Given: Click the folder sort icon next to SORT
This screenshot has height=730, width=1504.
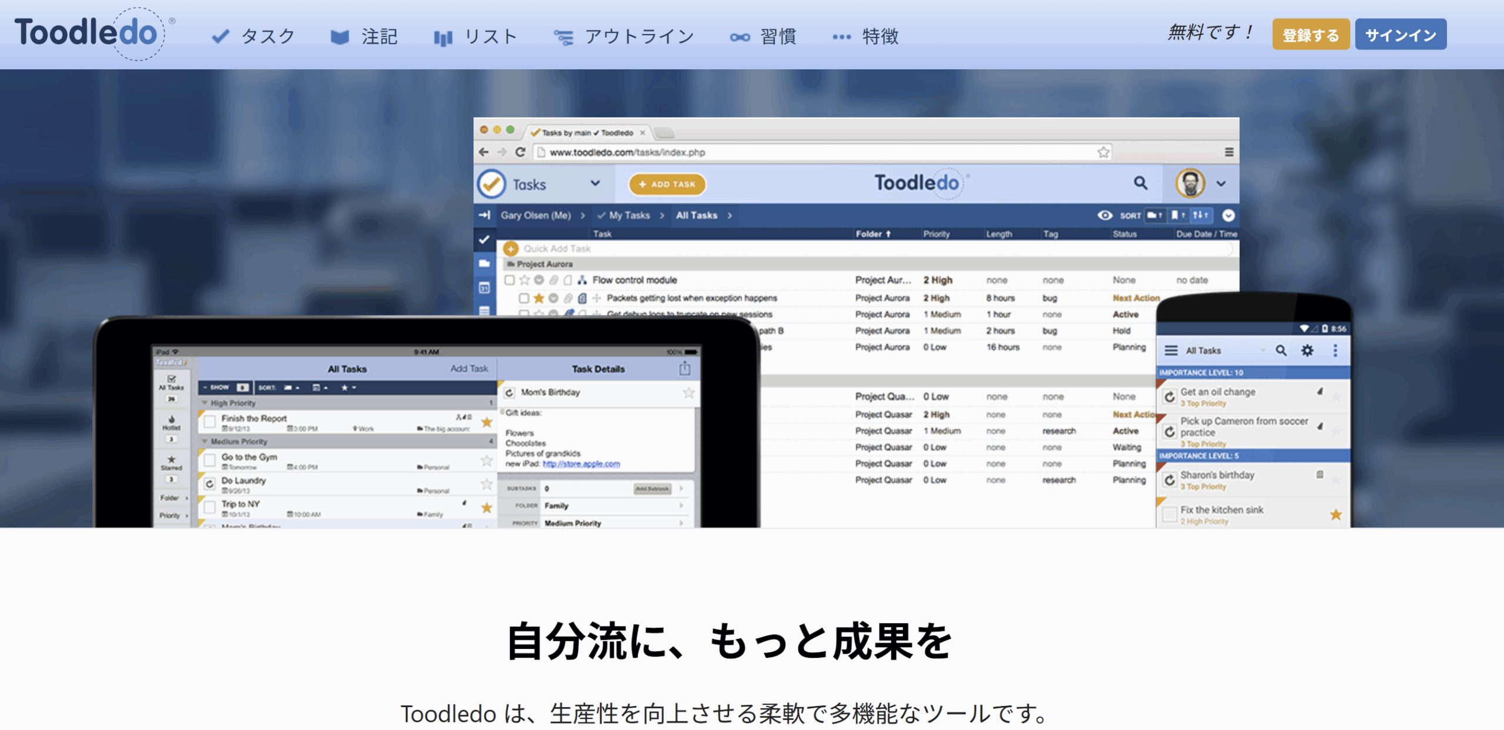Looking at the screenshot, I should pos(1154,215).
